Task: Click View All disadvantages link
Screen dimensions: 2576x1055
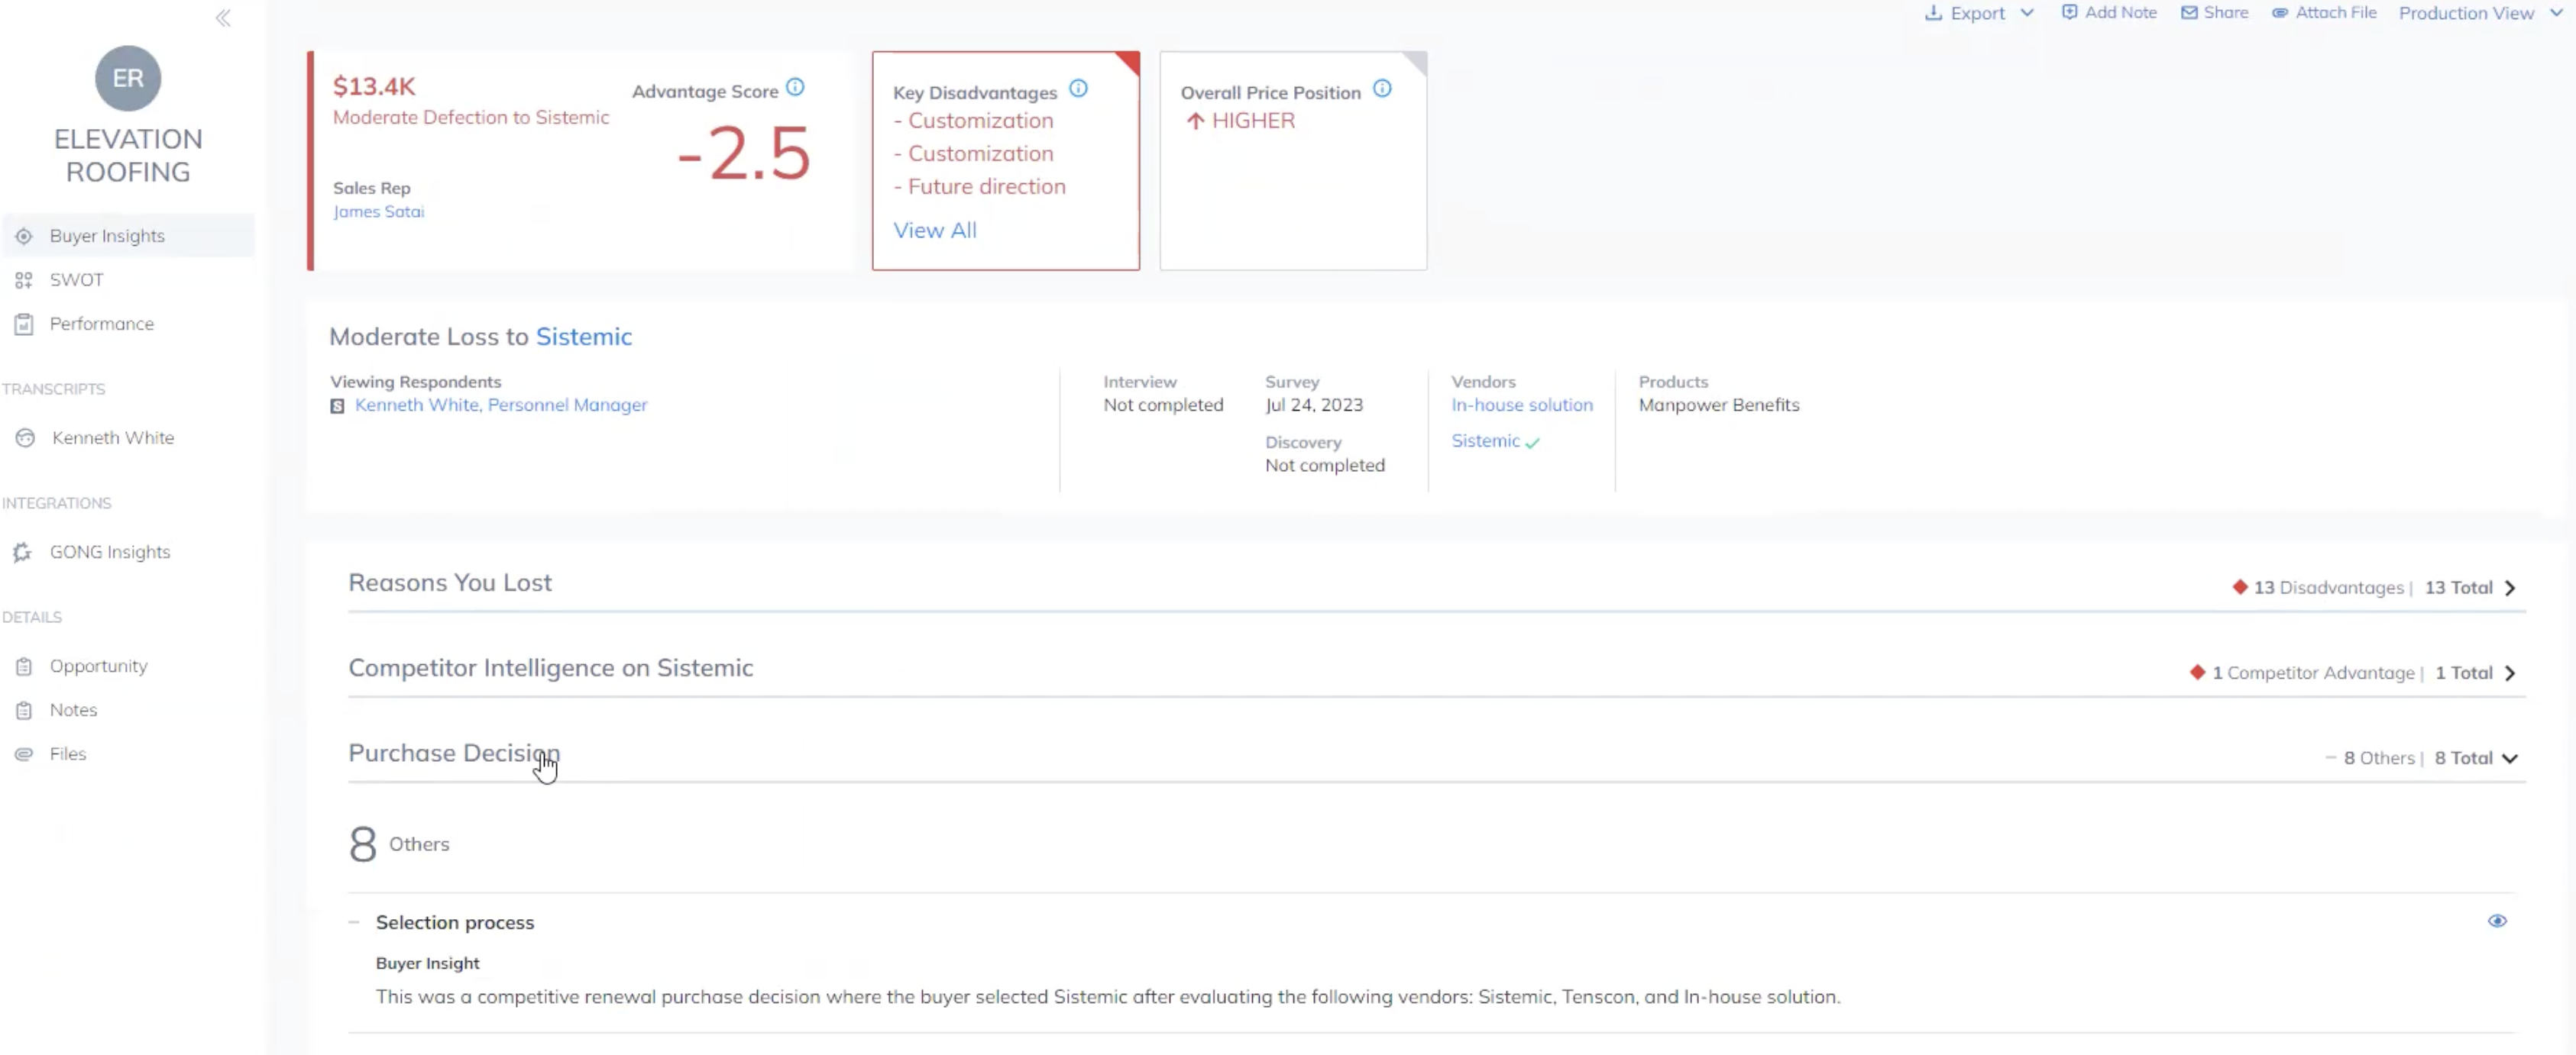Action: click(935, 230)
